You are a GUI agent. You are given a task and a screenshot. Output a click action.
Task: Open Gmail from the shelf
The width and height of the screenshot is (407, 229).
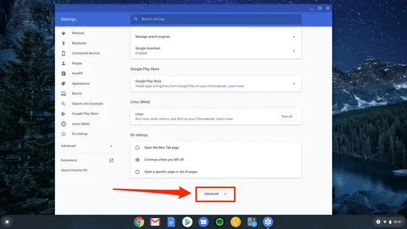[x=155, y=222]
